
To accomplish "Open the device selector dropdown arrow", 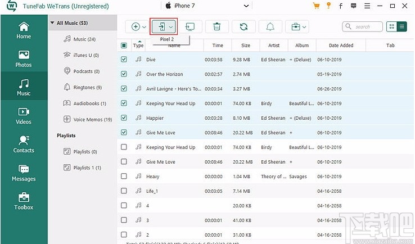I will [246, 6].
